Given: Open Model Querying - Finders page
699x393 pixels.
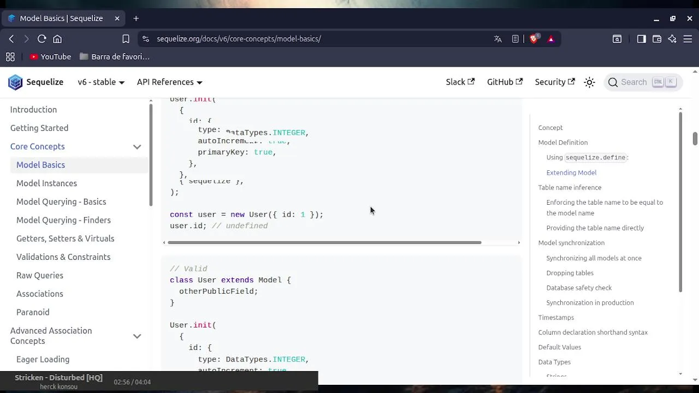Looking at the screenshot, I should [63, 221].
